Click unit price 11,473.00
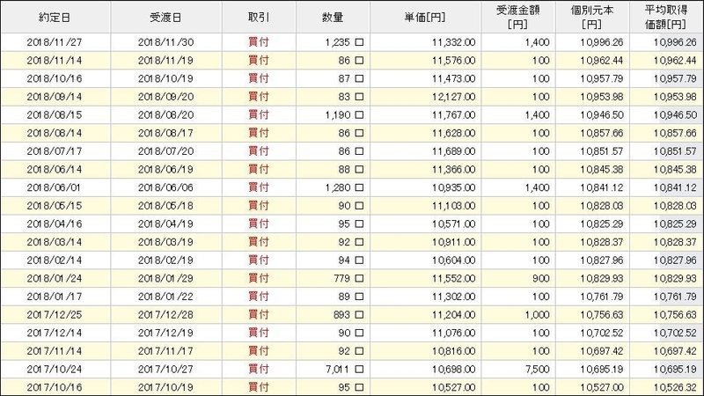704x396 pixels. (453, 78)
